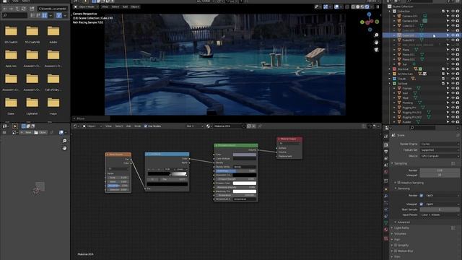Open the Object Data green triangle tab
Screen dimensions: 462x260
click(x=386, y=223)
